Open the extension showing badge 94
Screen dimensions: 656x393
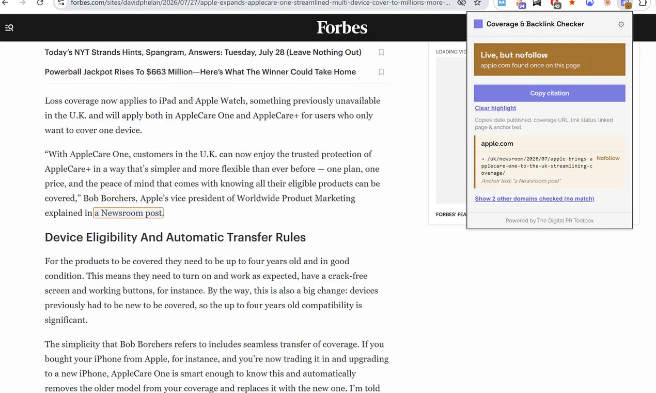coord(520,4)
